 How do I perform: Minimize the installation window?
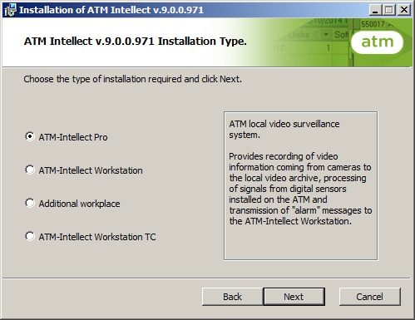click(x=375, y=10)
